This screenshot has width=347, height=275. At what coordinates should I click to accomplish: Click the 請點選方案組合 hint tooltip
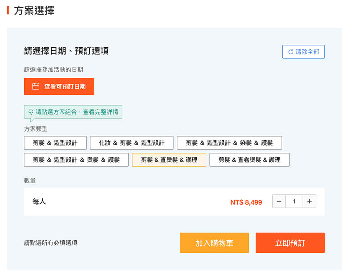[x=73, y=112]
